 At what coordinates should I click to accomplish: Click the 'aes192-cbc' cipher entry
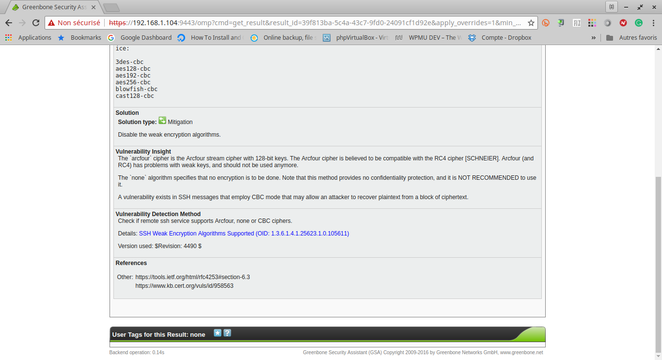[x=133, y=76]
